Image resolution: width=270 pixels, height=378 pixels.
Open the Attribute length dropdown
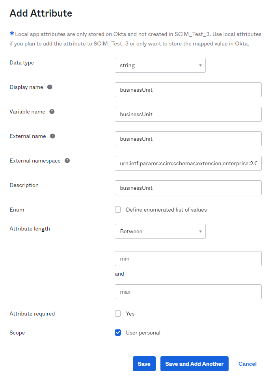point(160,231)
